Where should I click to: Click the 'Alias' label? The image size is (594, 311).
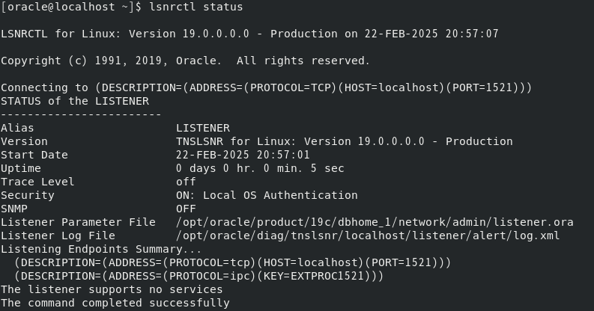[17, 128]
